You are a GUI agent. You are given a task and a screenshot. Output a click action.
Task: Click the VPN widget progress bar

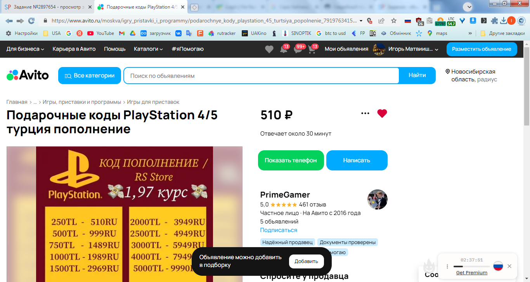[x=471, y=267]
